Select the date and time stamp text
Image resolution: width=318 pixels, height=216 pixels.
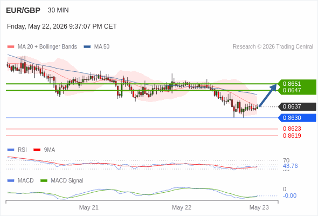point(62,26)
